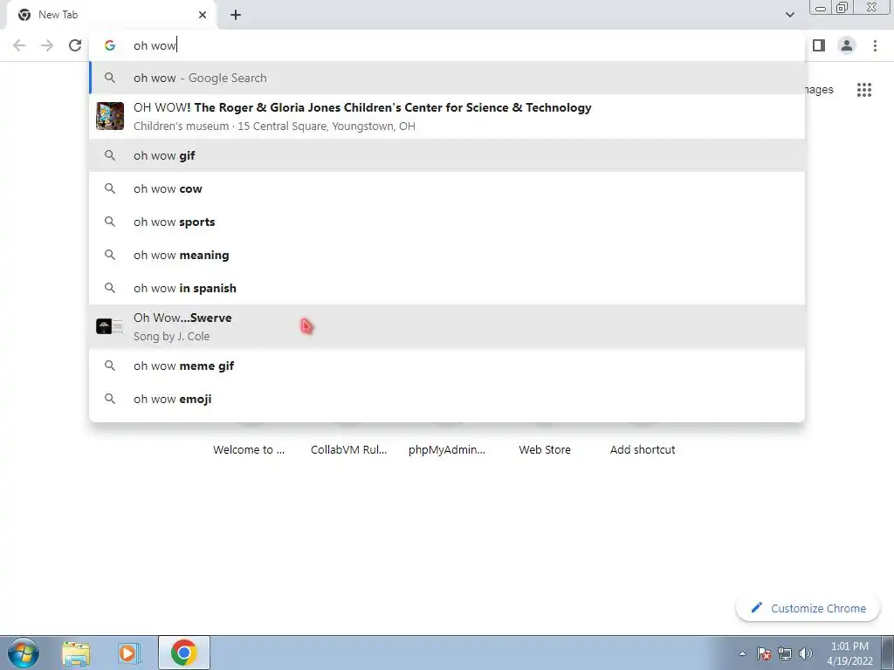Show hidden tray icons arrow

coord(742,653)
